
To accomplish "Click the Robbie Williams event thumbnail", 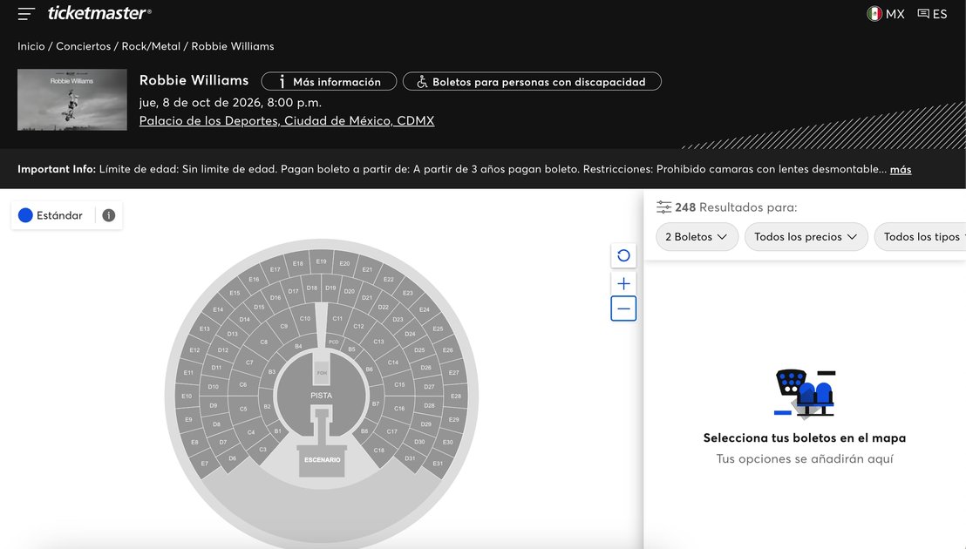I will (72, 100).
